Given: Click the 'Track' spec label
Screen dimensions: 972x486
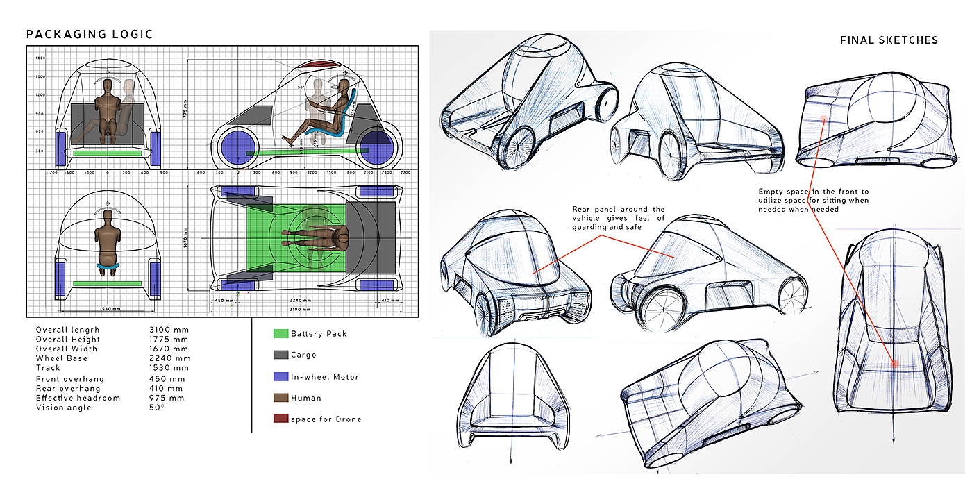Looking at the screenshot, I should click(48, 368).
